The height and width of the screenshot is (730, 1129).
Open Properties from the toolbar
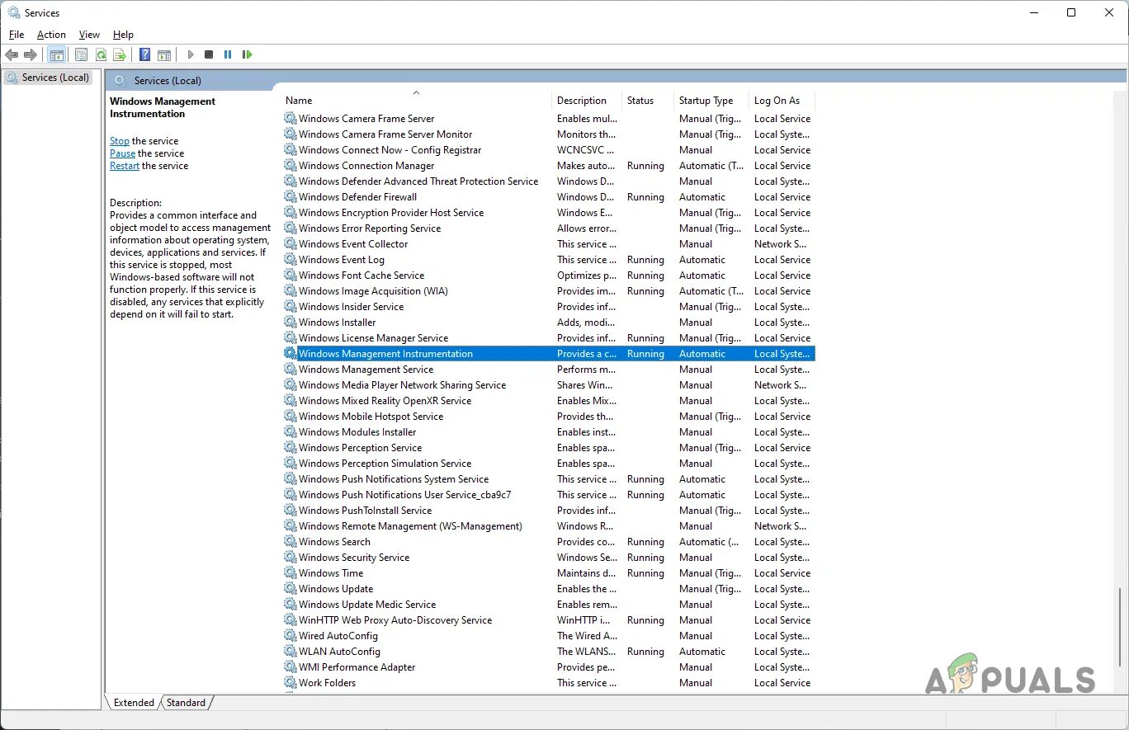click(x=81, y=54)
